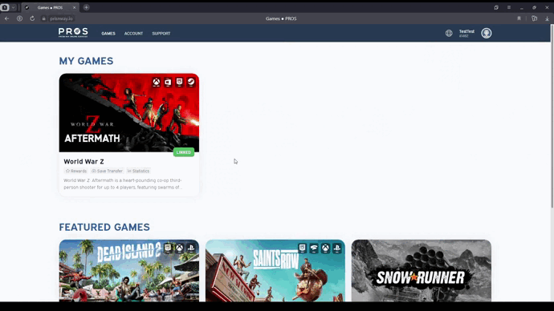Reload the page with refresh icon

(32, 18)
